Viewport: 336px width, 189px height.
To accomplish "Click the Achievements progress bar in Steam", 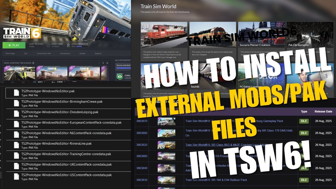I will coord(82,46).
